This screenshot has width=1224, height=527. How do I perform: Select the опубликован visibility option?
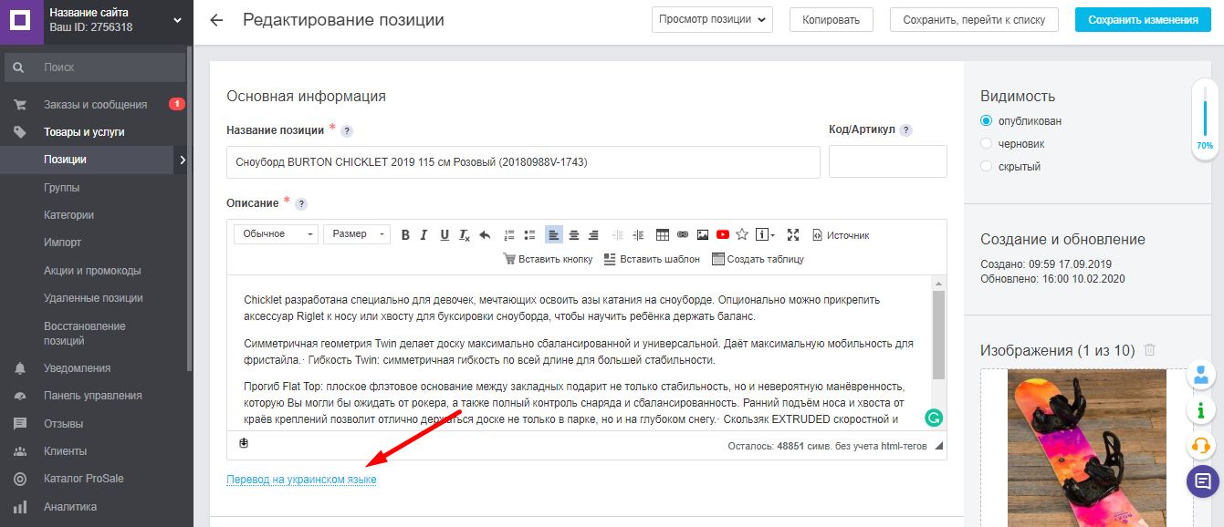[x=986, y=120]
